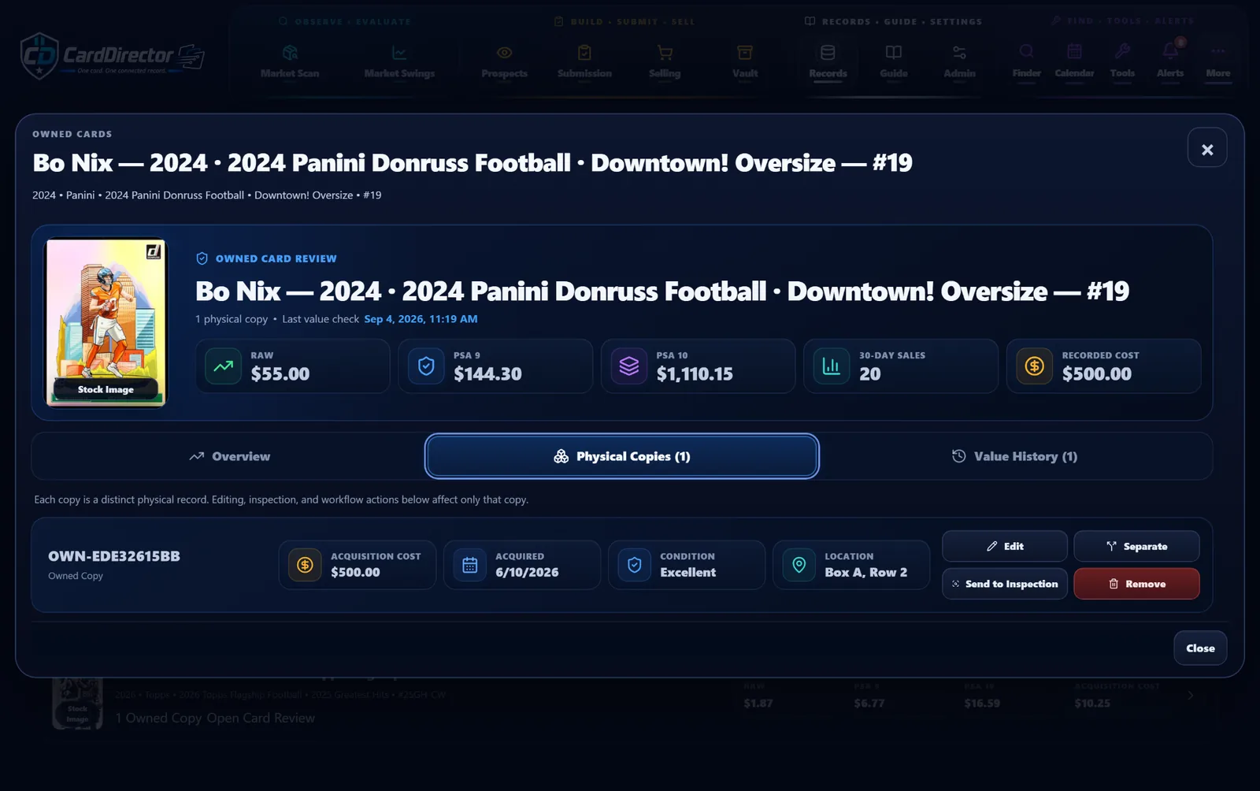
Task: Click the Value History clock icon
Action: coord(958,456)
